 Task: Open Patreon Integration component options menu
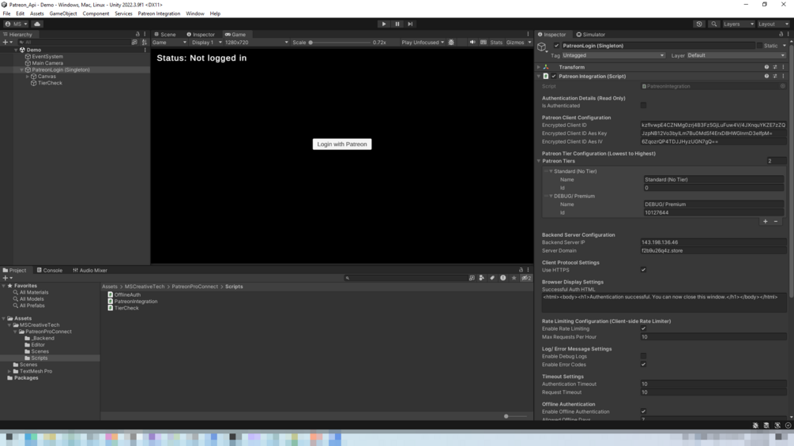pos(783,77)
